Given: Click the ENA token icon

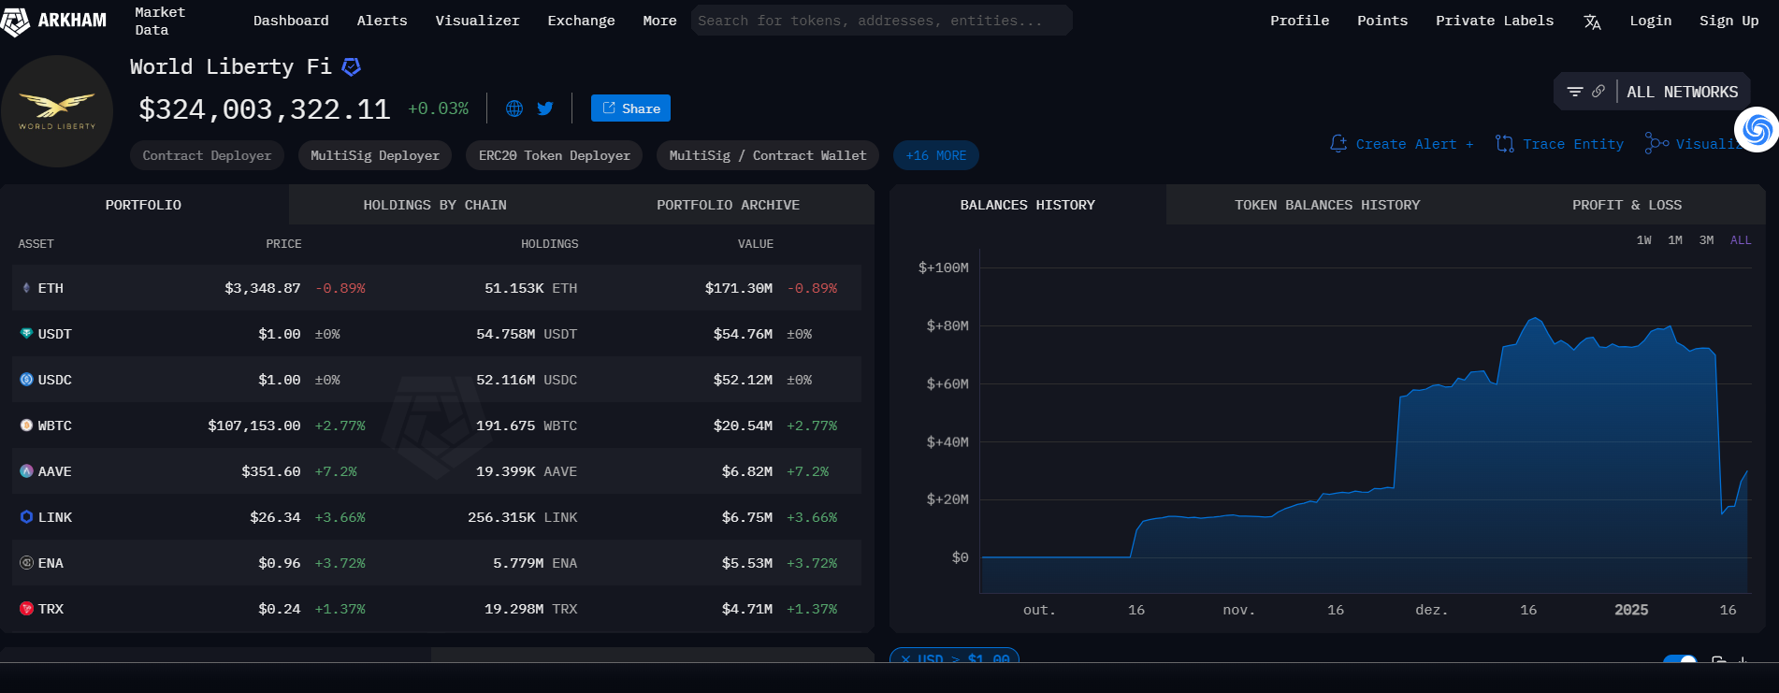Looking at the screenshot, I should (x=26, y=563).
